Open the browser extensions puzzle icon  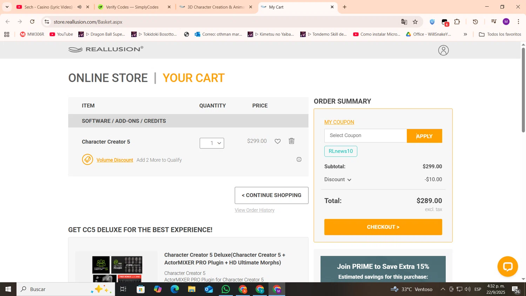pyautogui.click(x=457, y=22)
